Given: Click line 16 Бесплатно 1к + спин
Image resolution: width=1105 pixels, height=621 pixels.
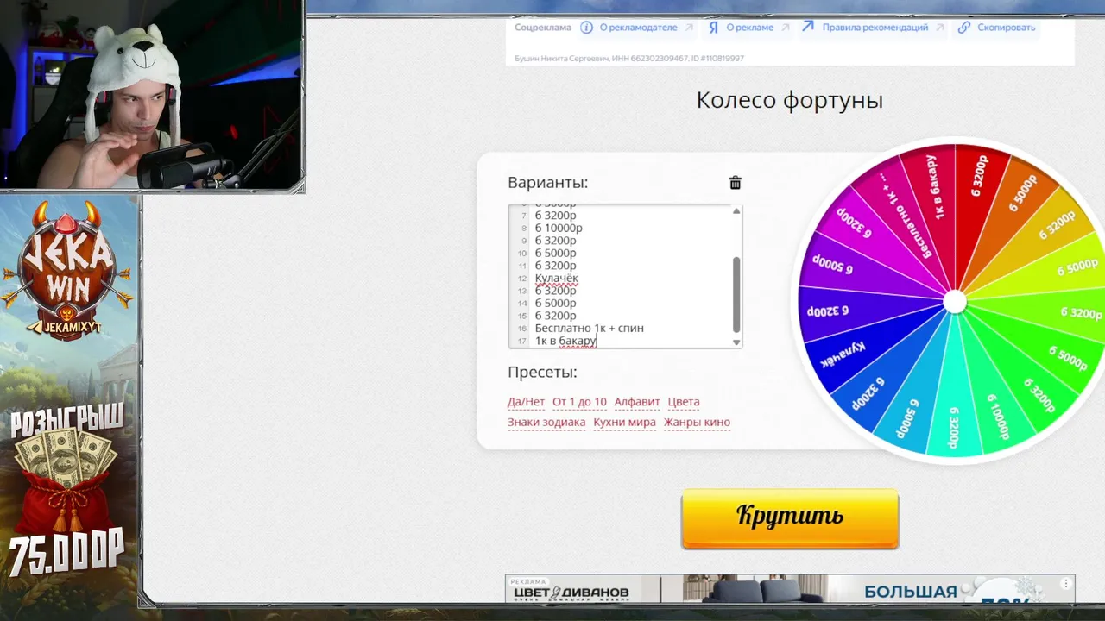Looking at the screenshot, I should coord(589,328).
